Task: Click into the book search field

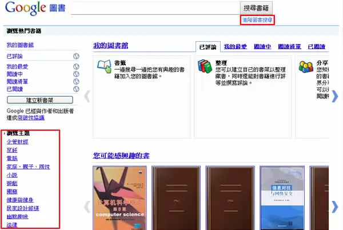Action: coord(155,8)
